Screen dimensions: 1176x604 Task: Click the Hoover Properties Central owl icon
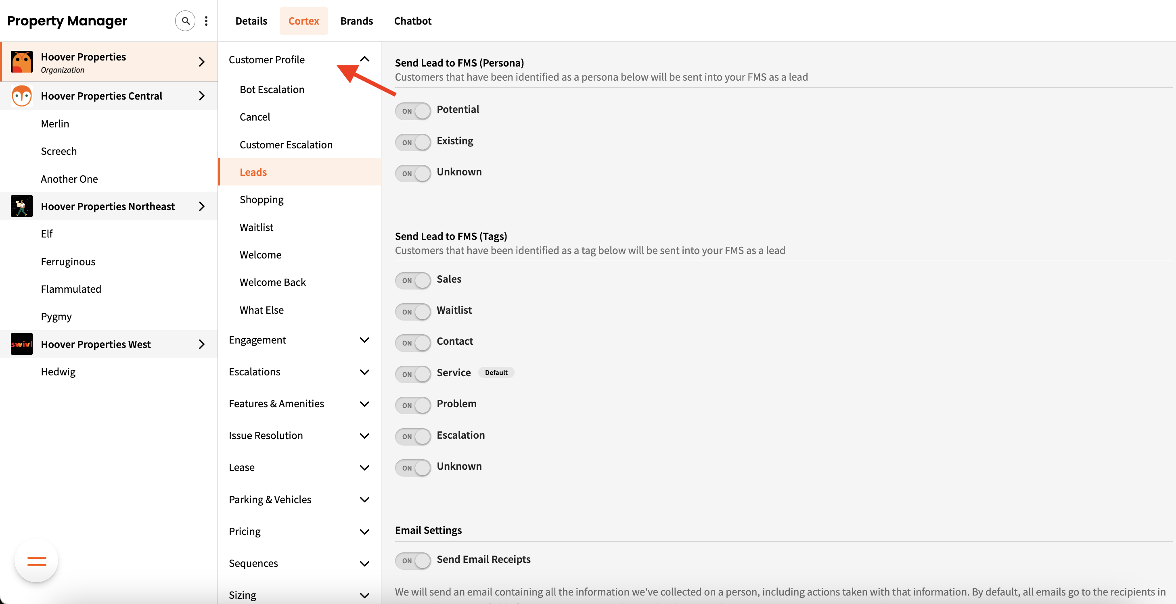tap(21, 96)
